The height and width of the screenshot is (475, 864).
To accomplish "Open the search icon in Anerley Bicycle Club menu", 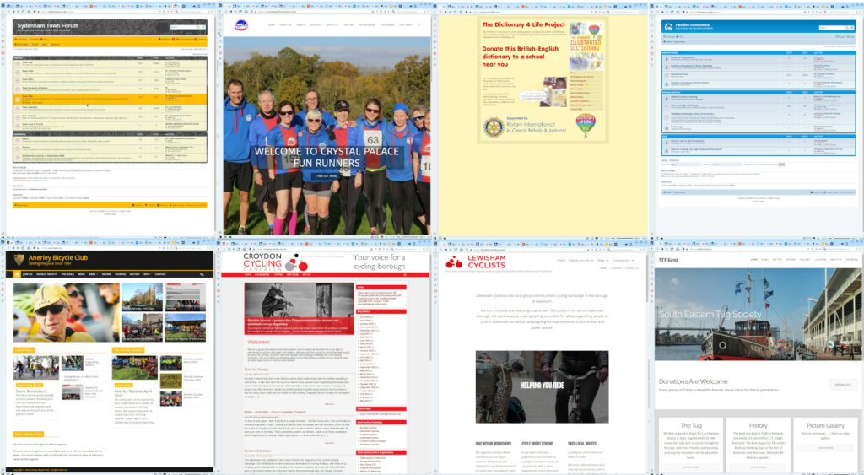I will (x=202, y=274).
